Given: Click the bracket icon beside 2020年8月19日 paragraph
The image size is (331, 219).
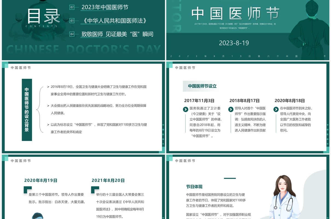Looking at the screenshot, I should pos(27,190).
